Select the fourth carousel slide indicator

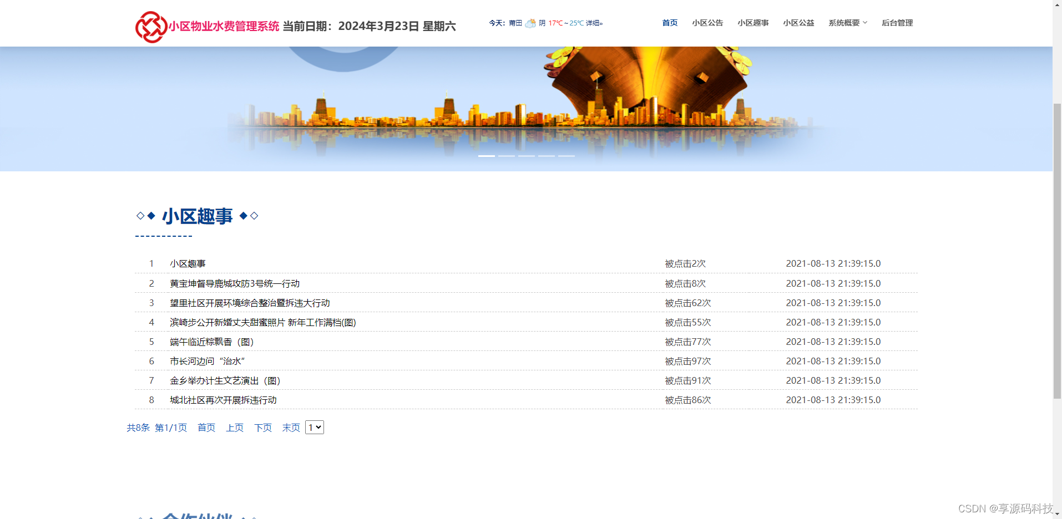(547, 156)
